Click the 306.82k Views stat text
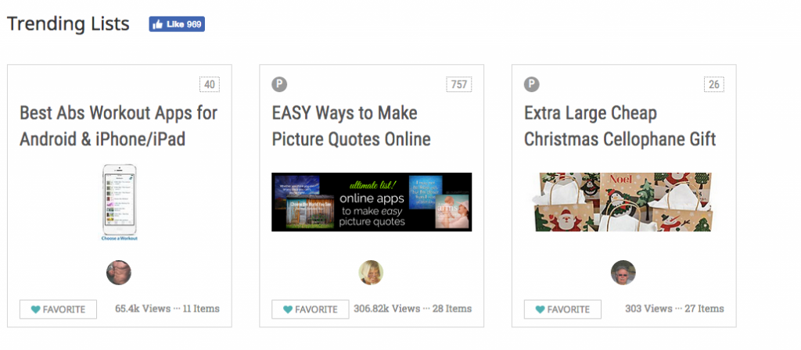 (x=386, y=309)
